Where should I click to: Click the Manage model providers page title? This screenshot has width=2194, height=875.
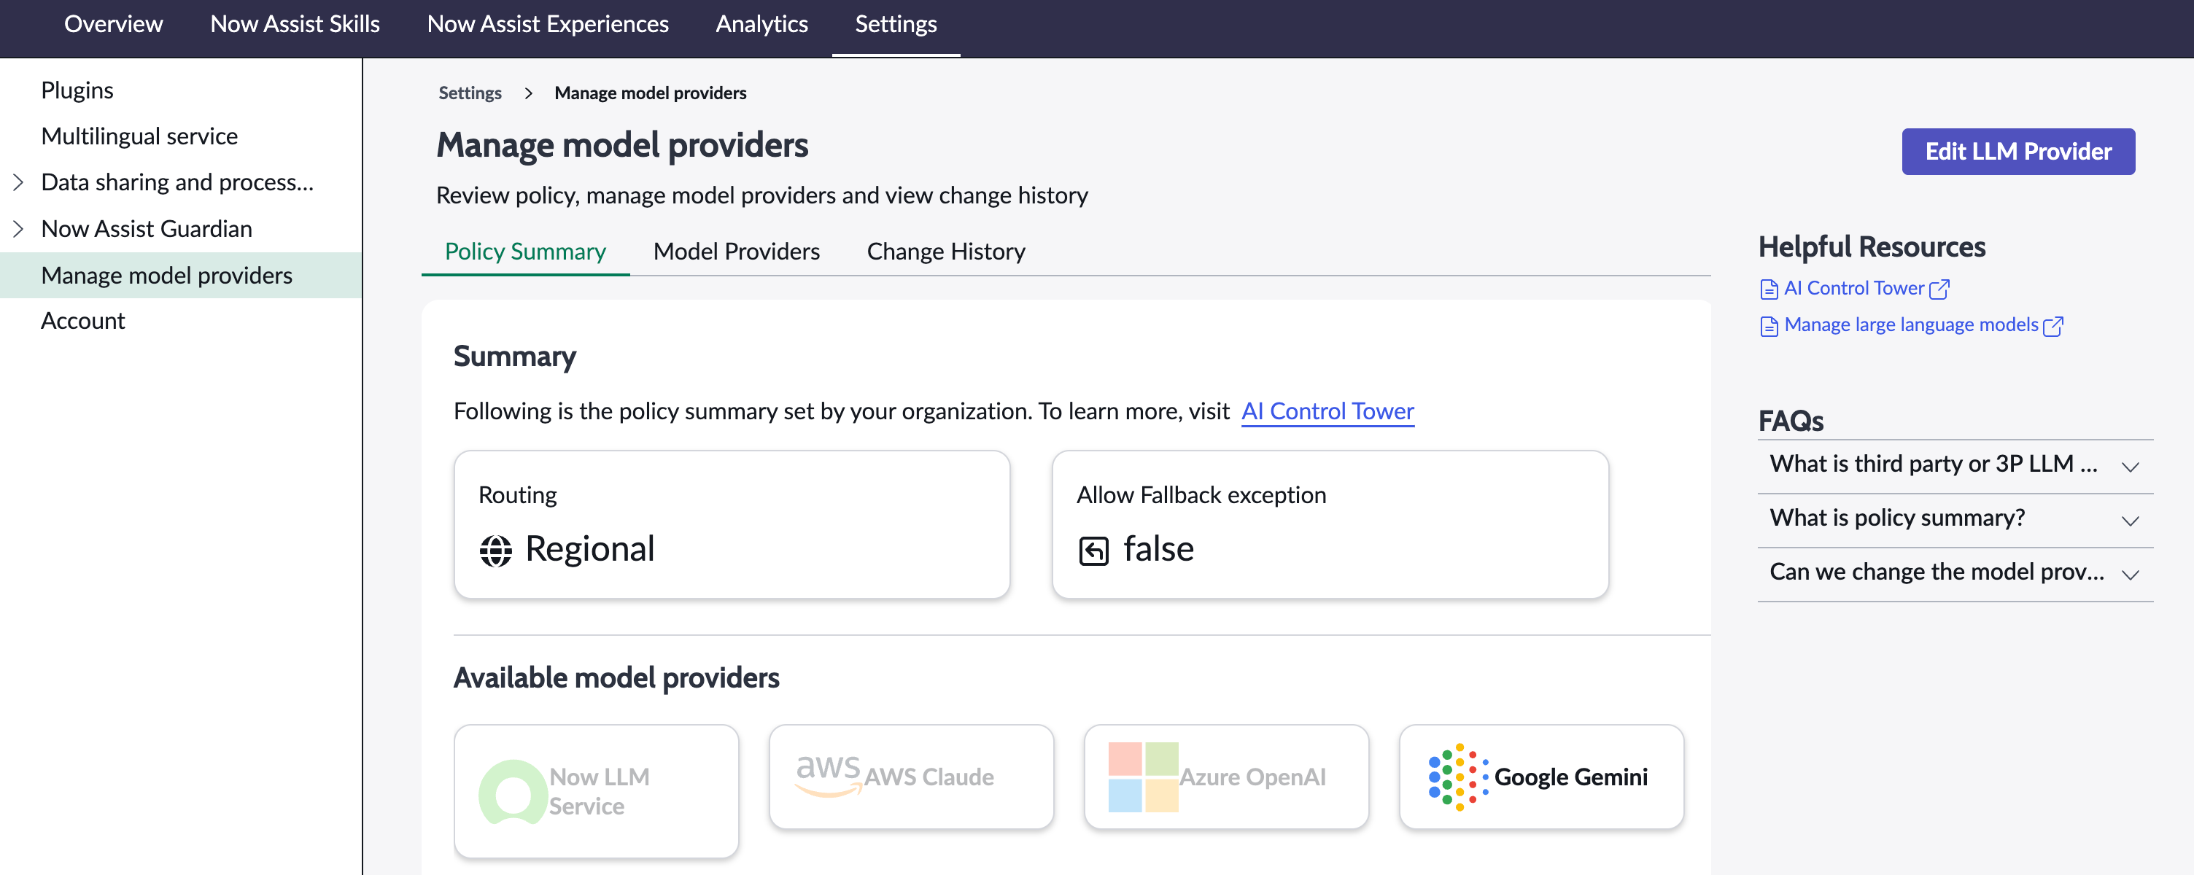(621, 146)
